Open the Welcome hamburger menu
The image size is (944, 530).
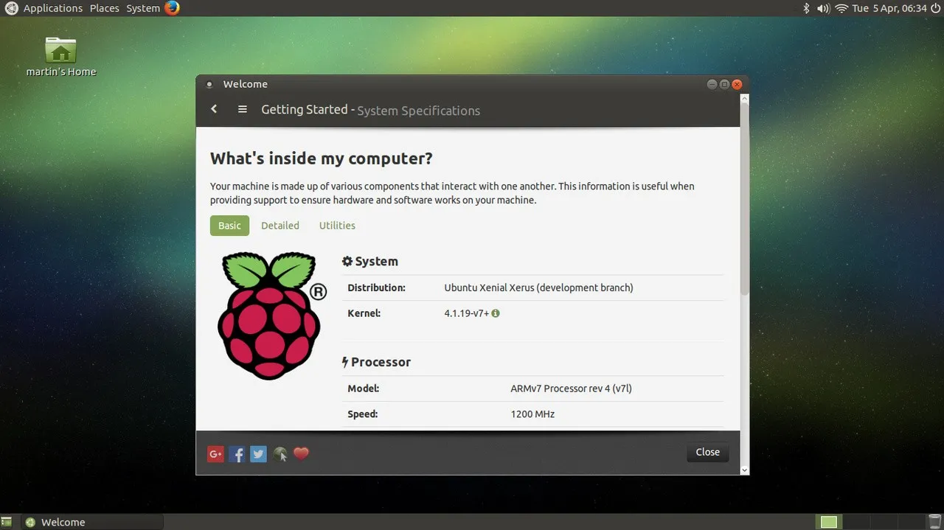coord(242,108)
